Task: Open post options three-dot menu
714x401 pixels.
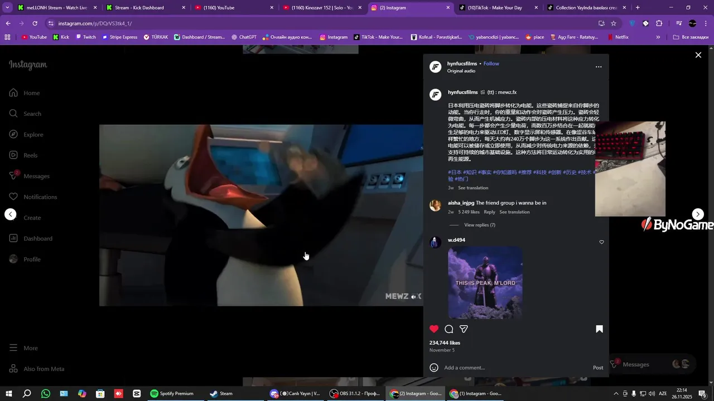Action: click(x=599, y=67)
